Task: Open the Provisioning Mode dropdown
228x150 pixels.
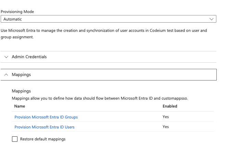Action: (x=108, y=19)
